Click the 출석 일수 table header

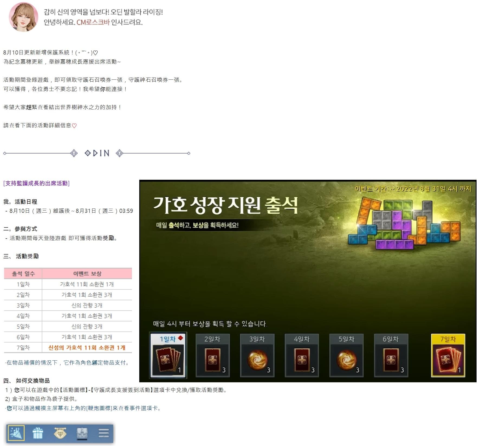[x=23, y=274]
